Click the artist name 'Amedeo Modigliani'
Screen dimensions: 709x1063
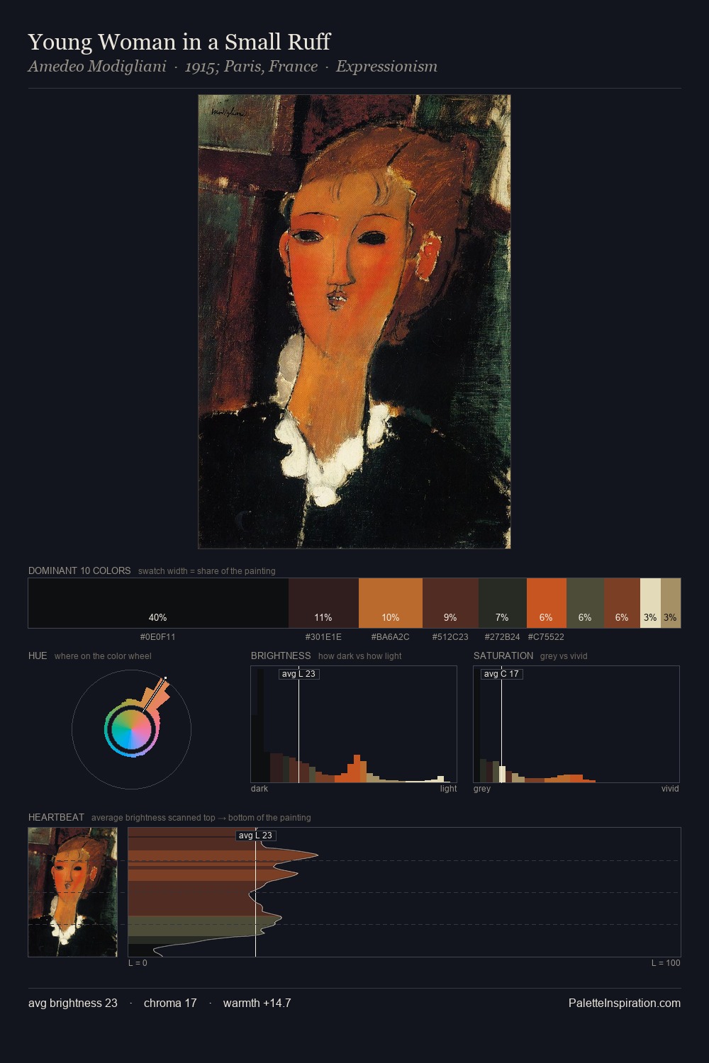pyautogui.click(x=97, y=67)
